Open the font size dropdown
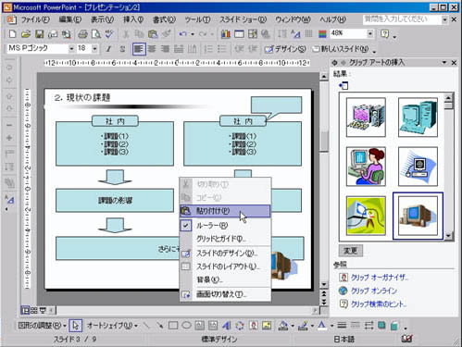 point(95,48)
